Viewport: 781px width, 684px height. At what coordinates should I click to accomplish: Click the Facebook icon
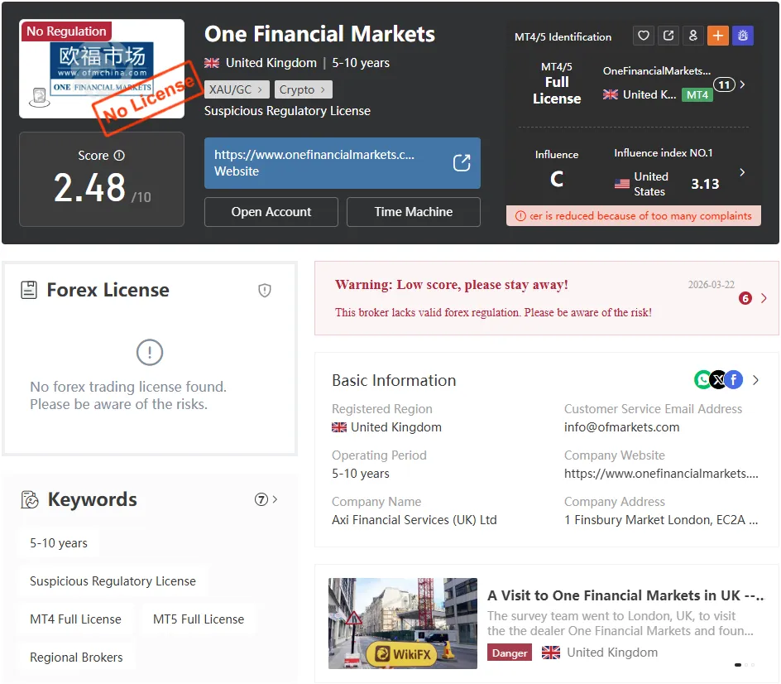click(x=734, y=380)
